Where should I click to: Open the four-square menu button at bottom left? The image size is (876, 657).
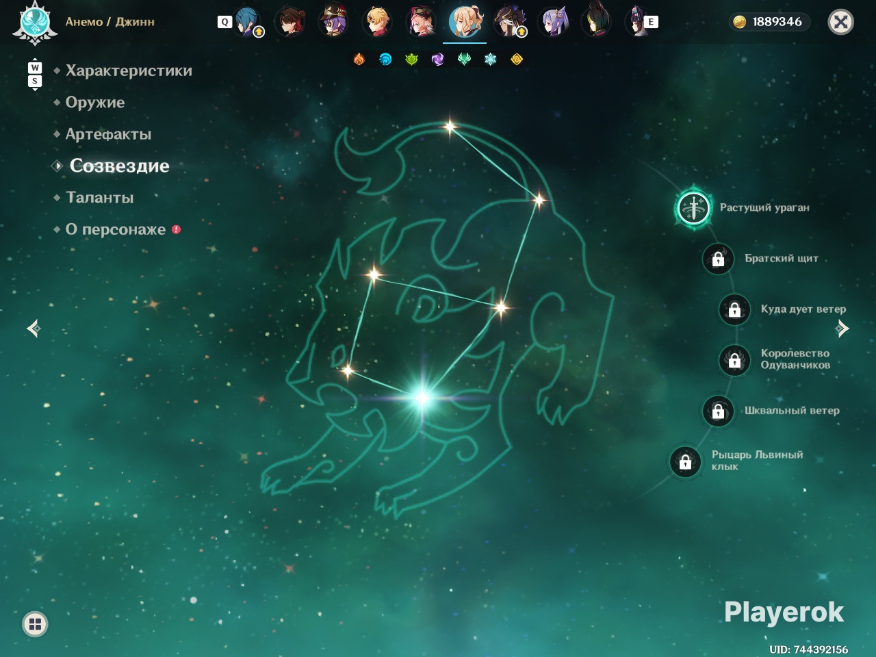pos(35,623)
